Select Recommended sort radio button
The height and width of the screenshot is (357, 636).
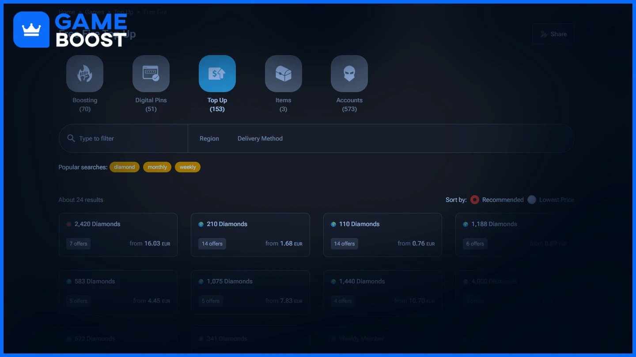475,200
